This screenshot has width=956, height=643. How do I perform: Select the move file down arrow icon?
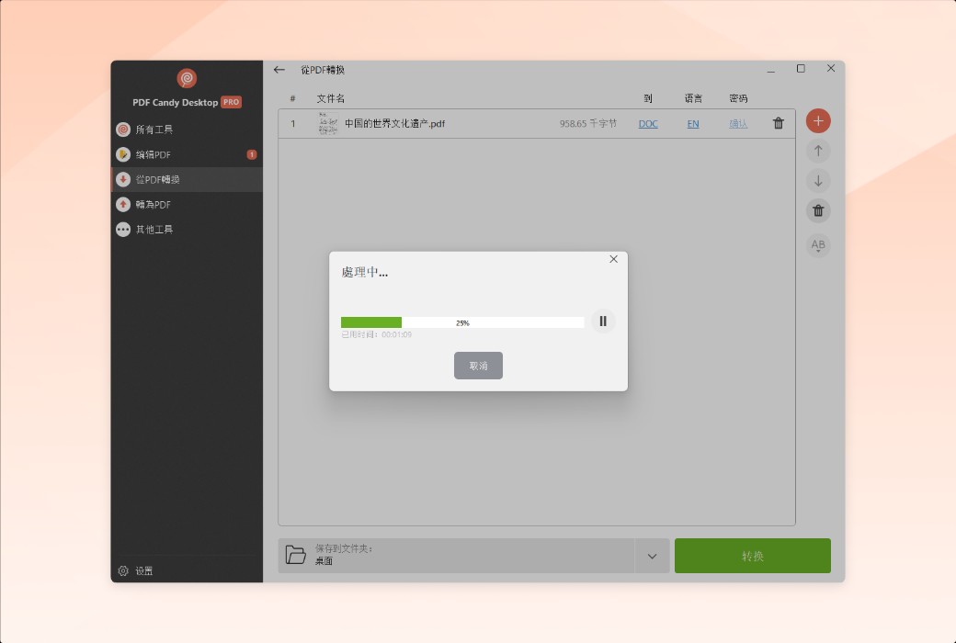click(x=818, y=181)
